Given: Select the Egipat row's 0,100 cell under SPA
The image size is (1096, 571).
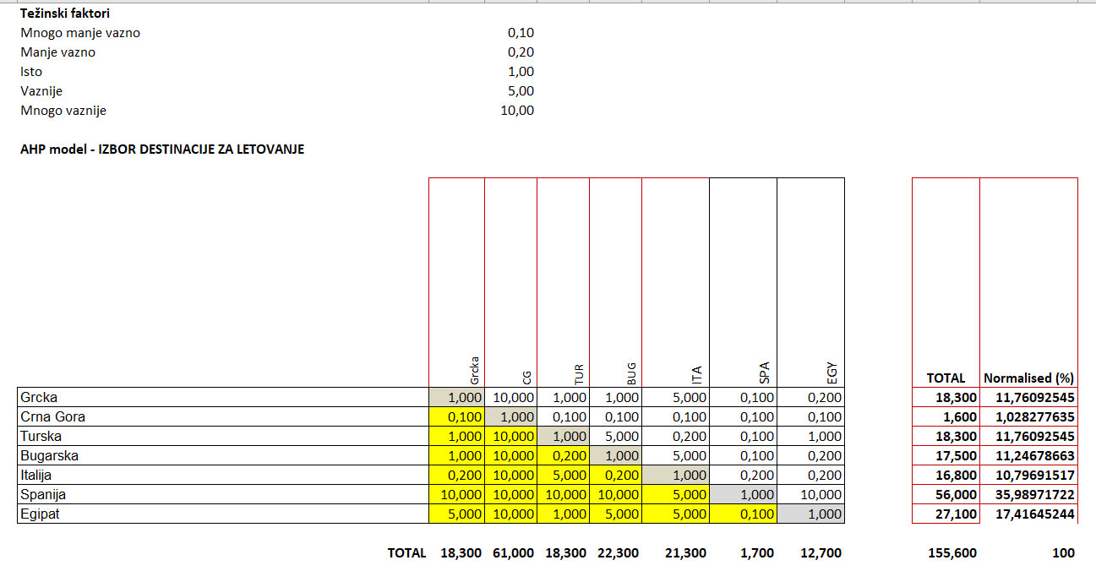Looking at the screenshot, I should click(744, 514).
